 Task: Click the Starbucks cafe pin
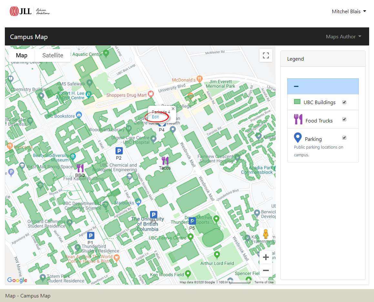[x=138, y=202]
